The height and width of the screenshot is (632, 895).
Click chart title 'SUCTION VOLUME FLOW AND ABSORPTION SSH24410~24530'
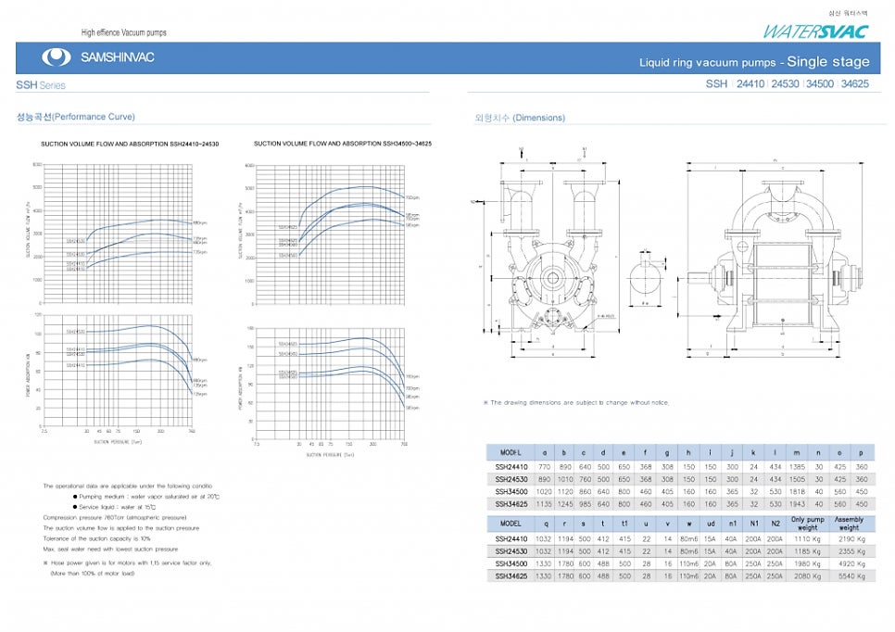(x=130, y=144)
